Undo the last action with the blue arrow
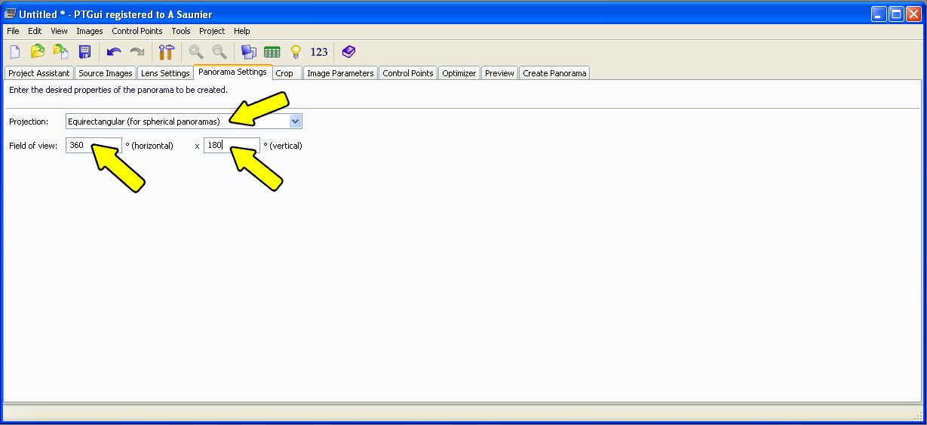927x425 pixels. click(114, 52)
